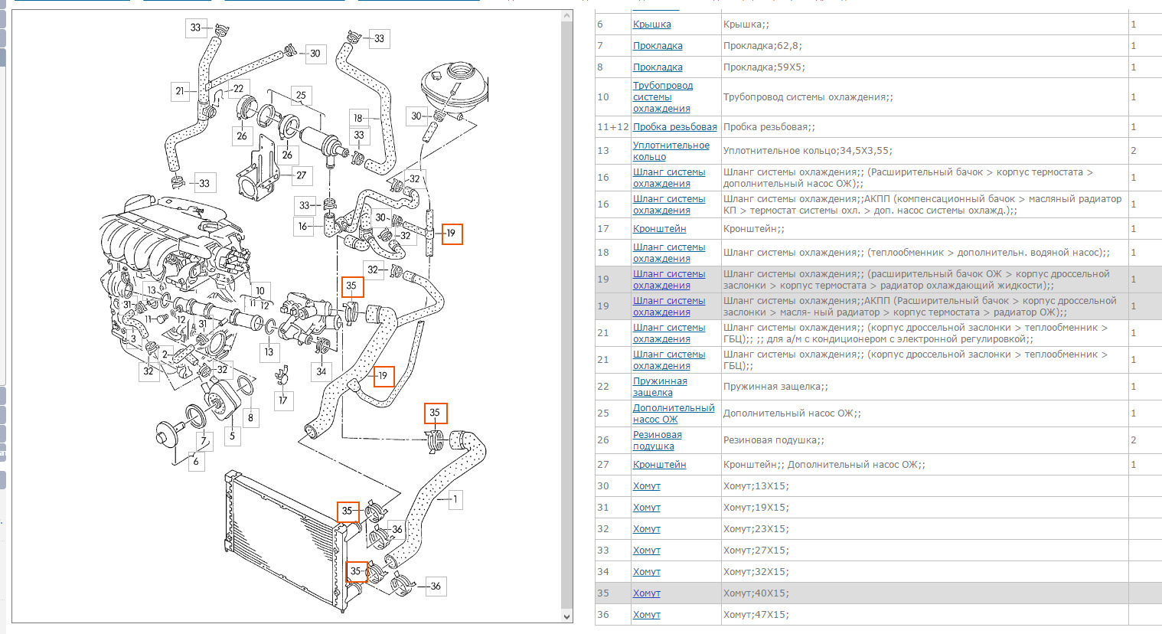This screenshot has width=1162, height=634.
Task: Open Хомут link for 19X15 clamp
Action: [647, 508]
